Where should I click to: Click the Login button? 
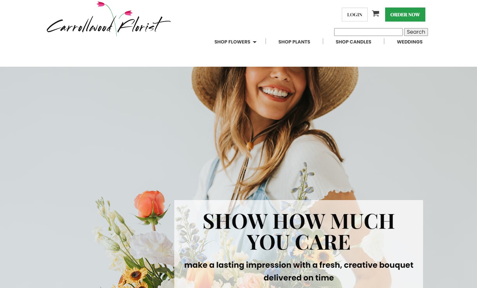355,15
